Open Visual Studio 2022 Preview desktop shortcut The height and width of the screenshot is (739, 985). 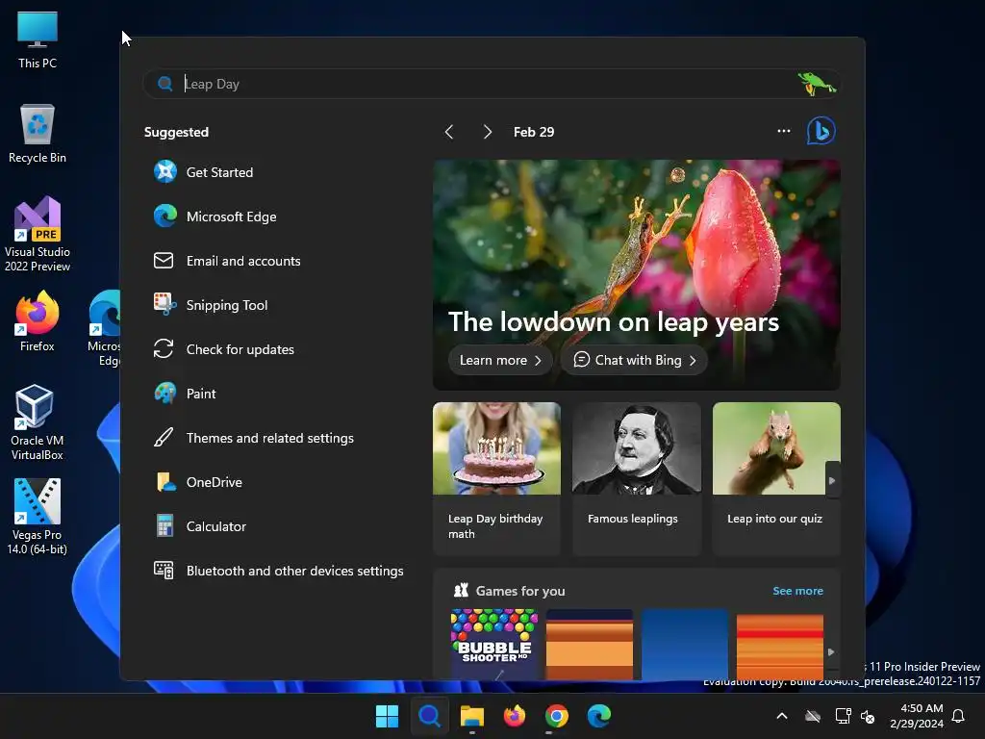point(38,234)
